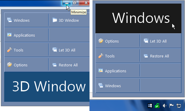Minimize the window using the title bar button

pos(67,3)
